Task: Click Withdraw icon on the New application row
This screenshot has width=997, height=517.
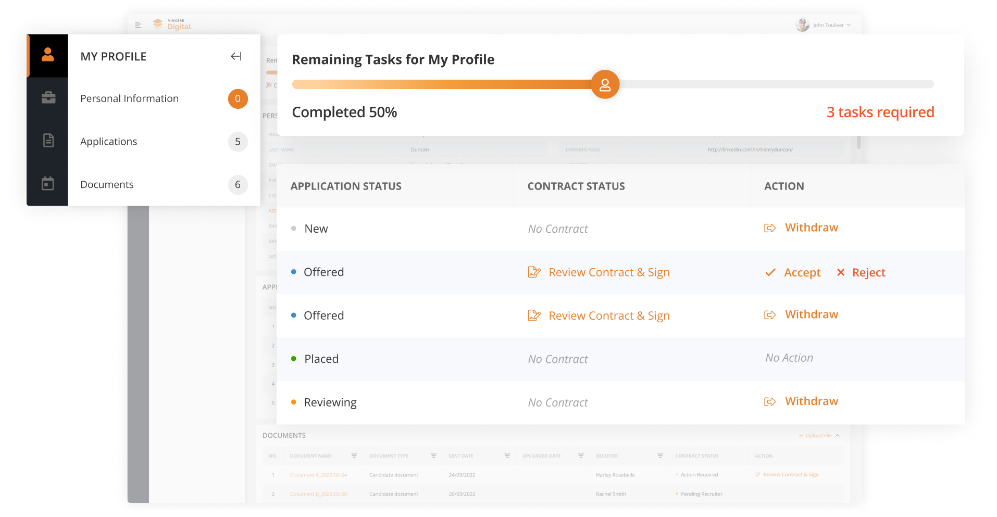Action: (770, 228)
